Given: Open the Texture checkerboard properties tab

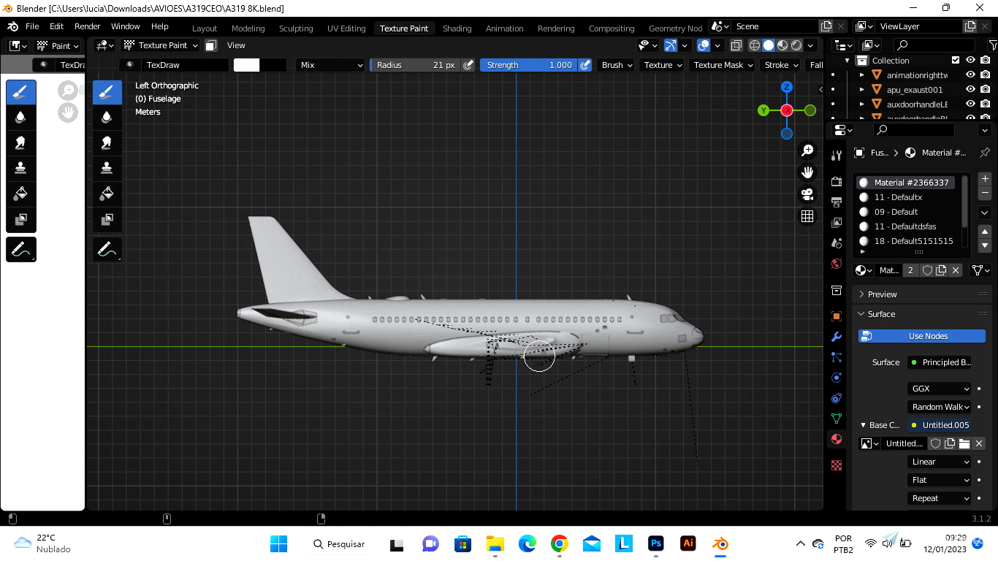Looking at the screenshot, I should (837, 465).
